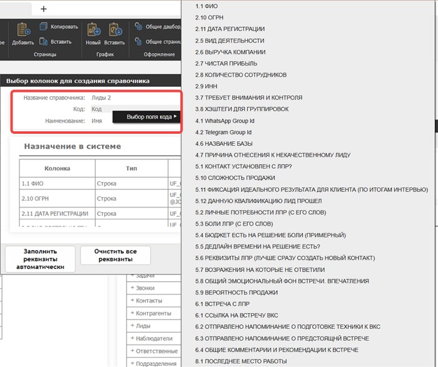Screen dimensions: 438x367
Task: Expand the Контакты tree node
Action: pos(132,300)
